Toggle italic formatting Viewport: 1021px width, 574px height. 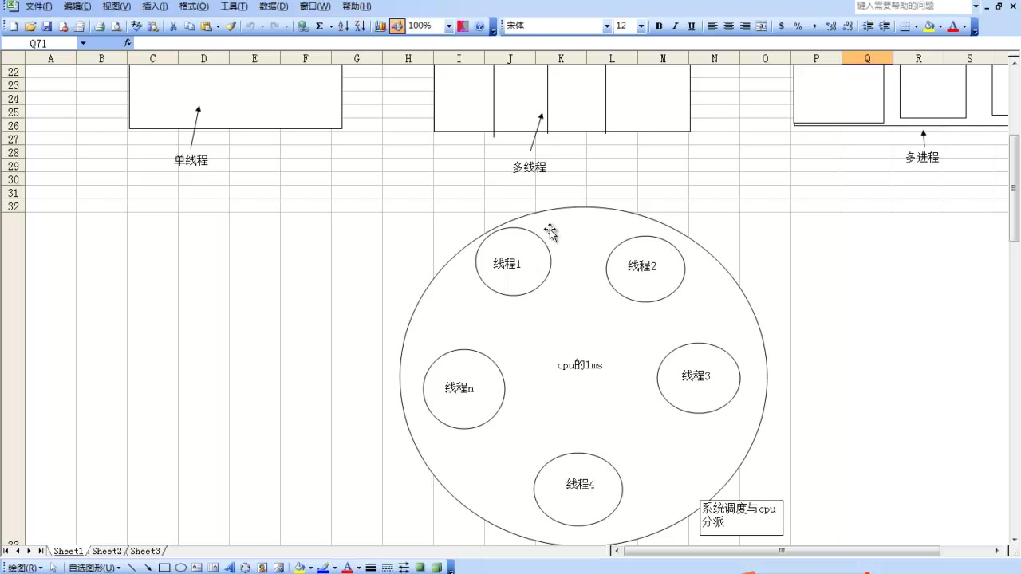(x=675, y=26)
